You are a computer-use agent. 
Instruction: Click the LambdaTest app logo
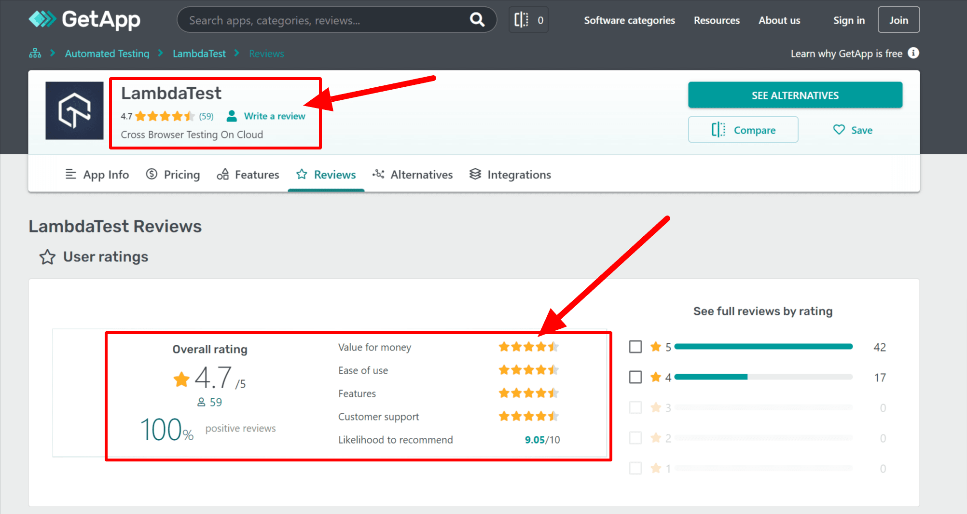pos(74,110)
